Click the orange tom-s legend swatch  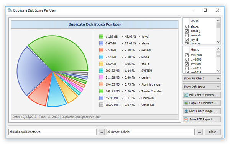pyautogui.click(x=101, y=64)
